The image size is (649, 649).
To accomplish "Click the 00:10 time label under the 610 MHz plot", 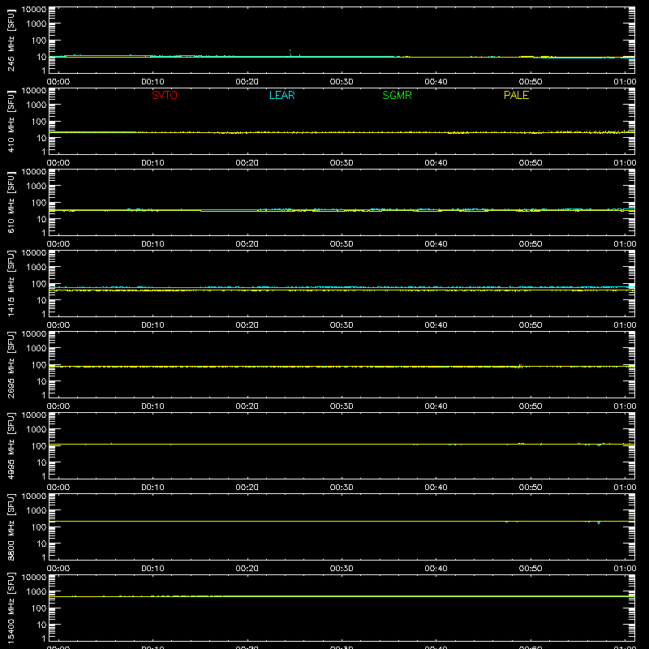I will [153, 244].
